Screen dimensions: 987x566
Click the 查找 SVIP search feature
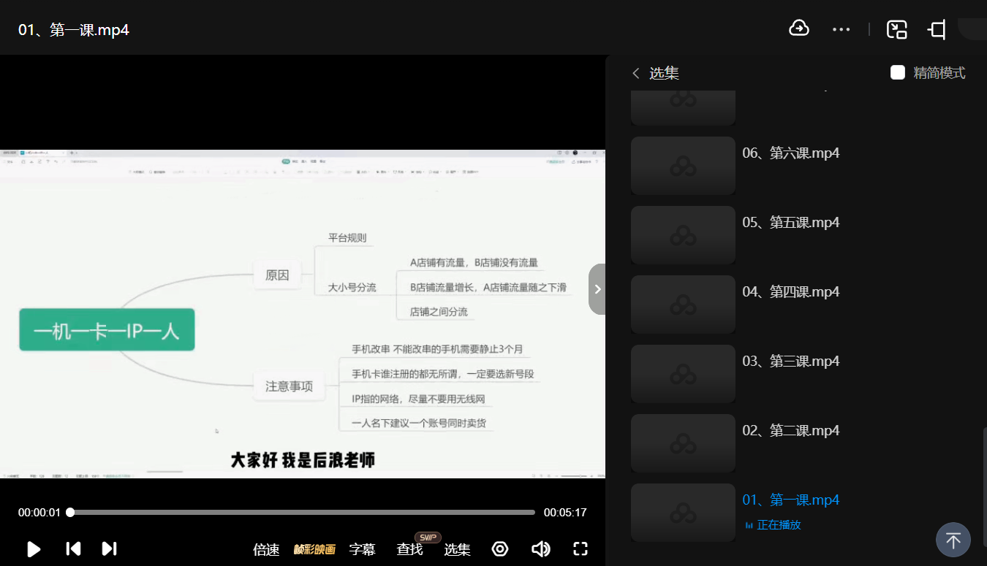409,550
